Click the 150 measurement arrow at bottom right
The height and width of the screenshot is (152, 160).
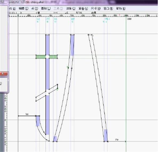(x=117, y=141)
